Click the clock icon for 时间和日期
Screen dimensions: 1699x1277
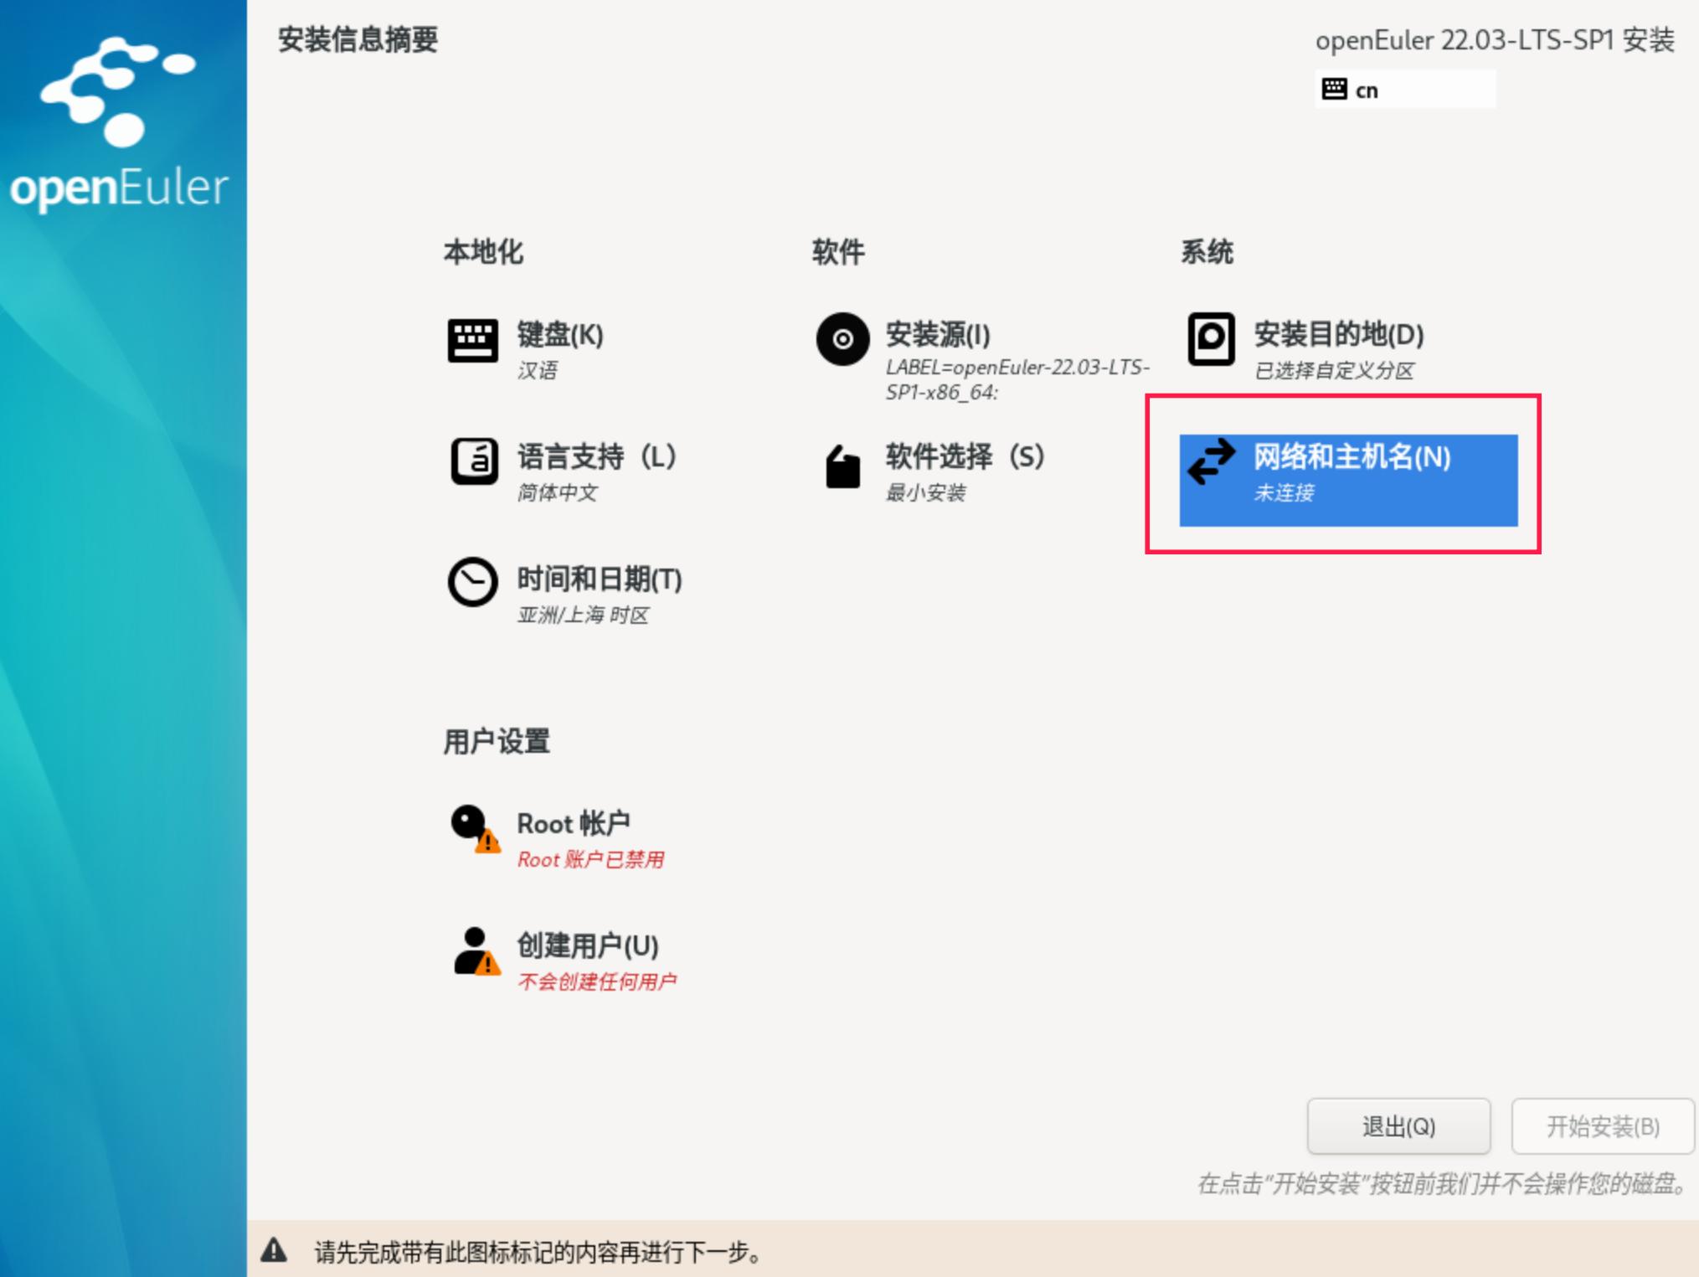[x=473, y=585]
